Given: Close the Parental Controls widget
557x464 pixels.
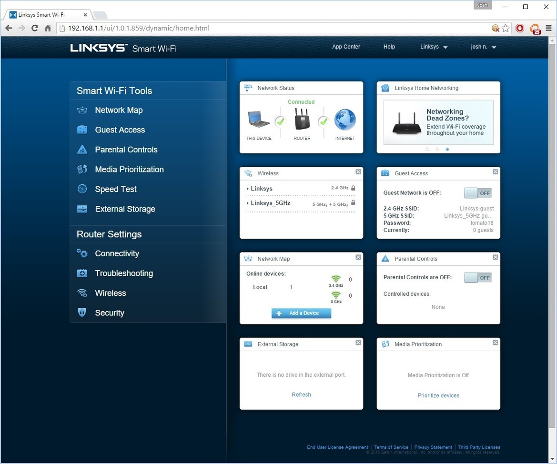Looking at the screenshot, I should coord(495,257).
